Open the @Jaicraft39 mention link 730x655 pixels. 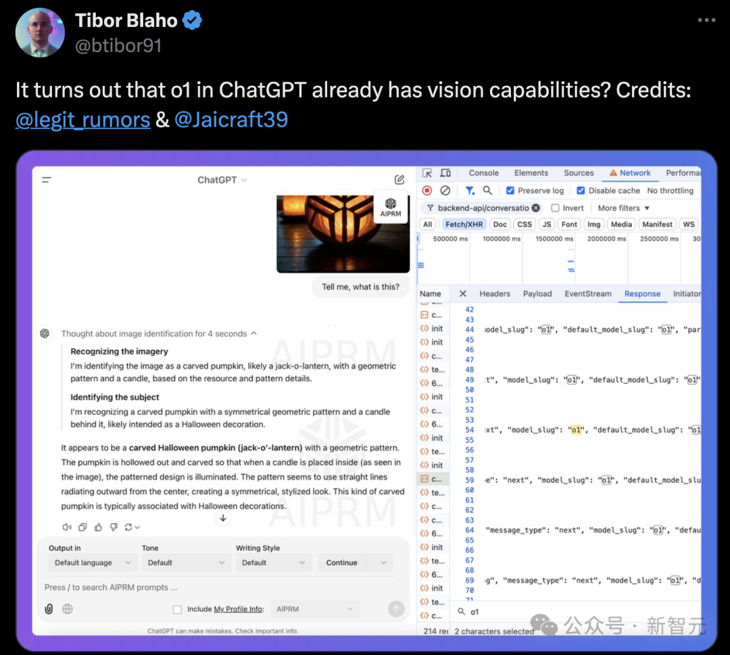pos(231,120)
